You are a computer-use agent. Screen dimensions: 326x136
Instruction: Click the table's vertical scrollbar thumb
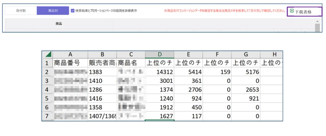coord(317,28)
